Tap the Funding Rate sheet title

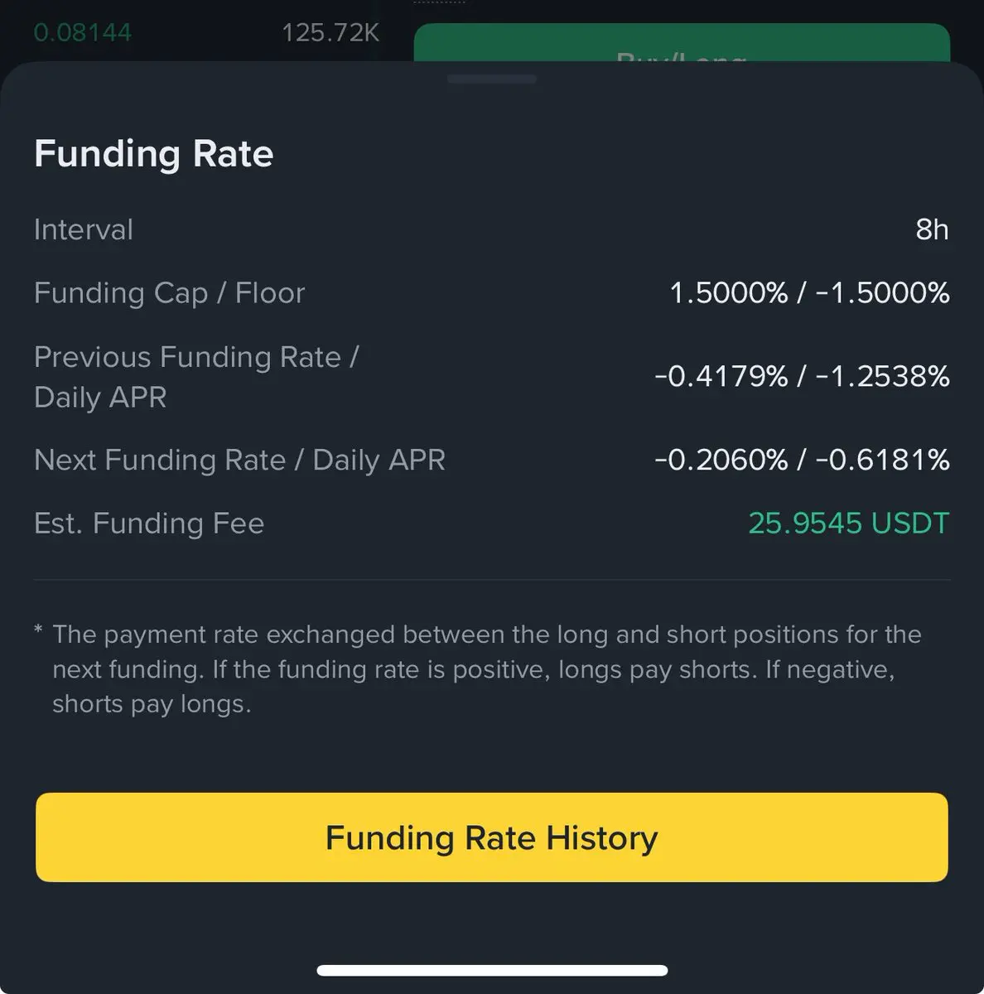tap(154, 154)
